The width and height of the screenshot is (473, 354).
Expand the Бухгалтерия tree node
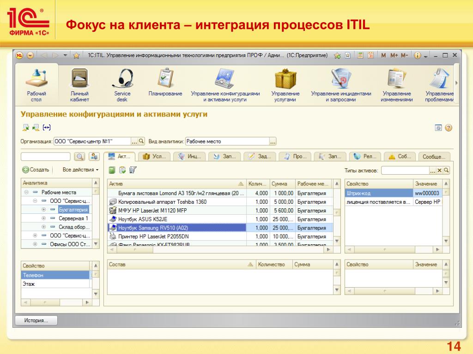pos(43,210)
